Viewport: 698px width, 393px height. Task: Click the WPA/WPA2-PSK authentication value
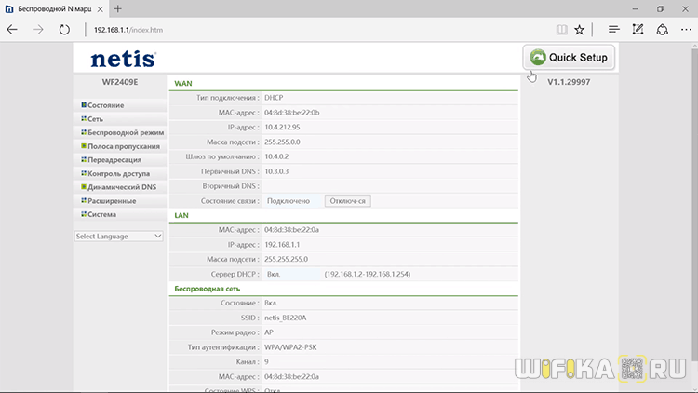click(x=290, y=347)
